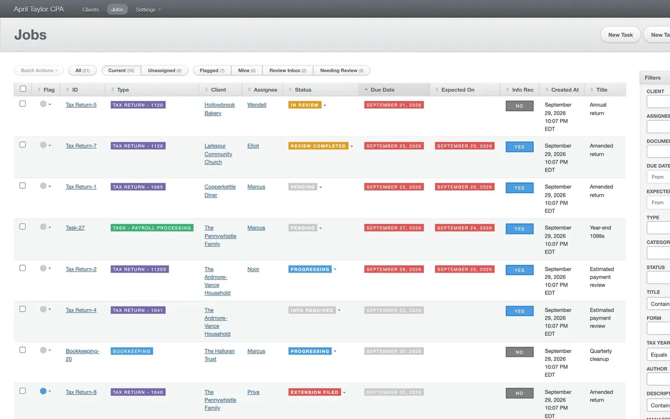Select the Mine (0) filter tab
Screen dimensions: 670x419
tap(246, 70)
